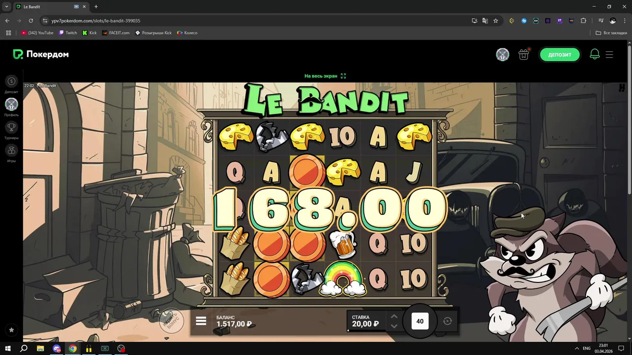Open the apps grid in bookmarks bar
632x355 pixels.
pos(8,33)
